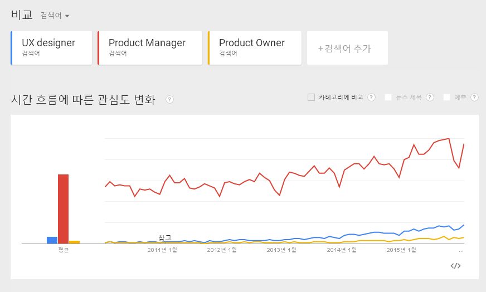Screen dimensions: 486x292
Task: Enable the 카테고리에 비교 checkbox
Action: [311, 98]
